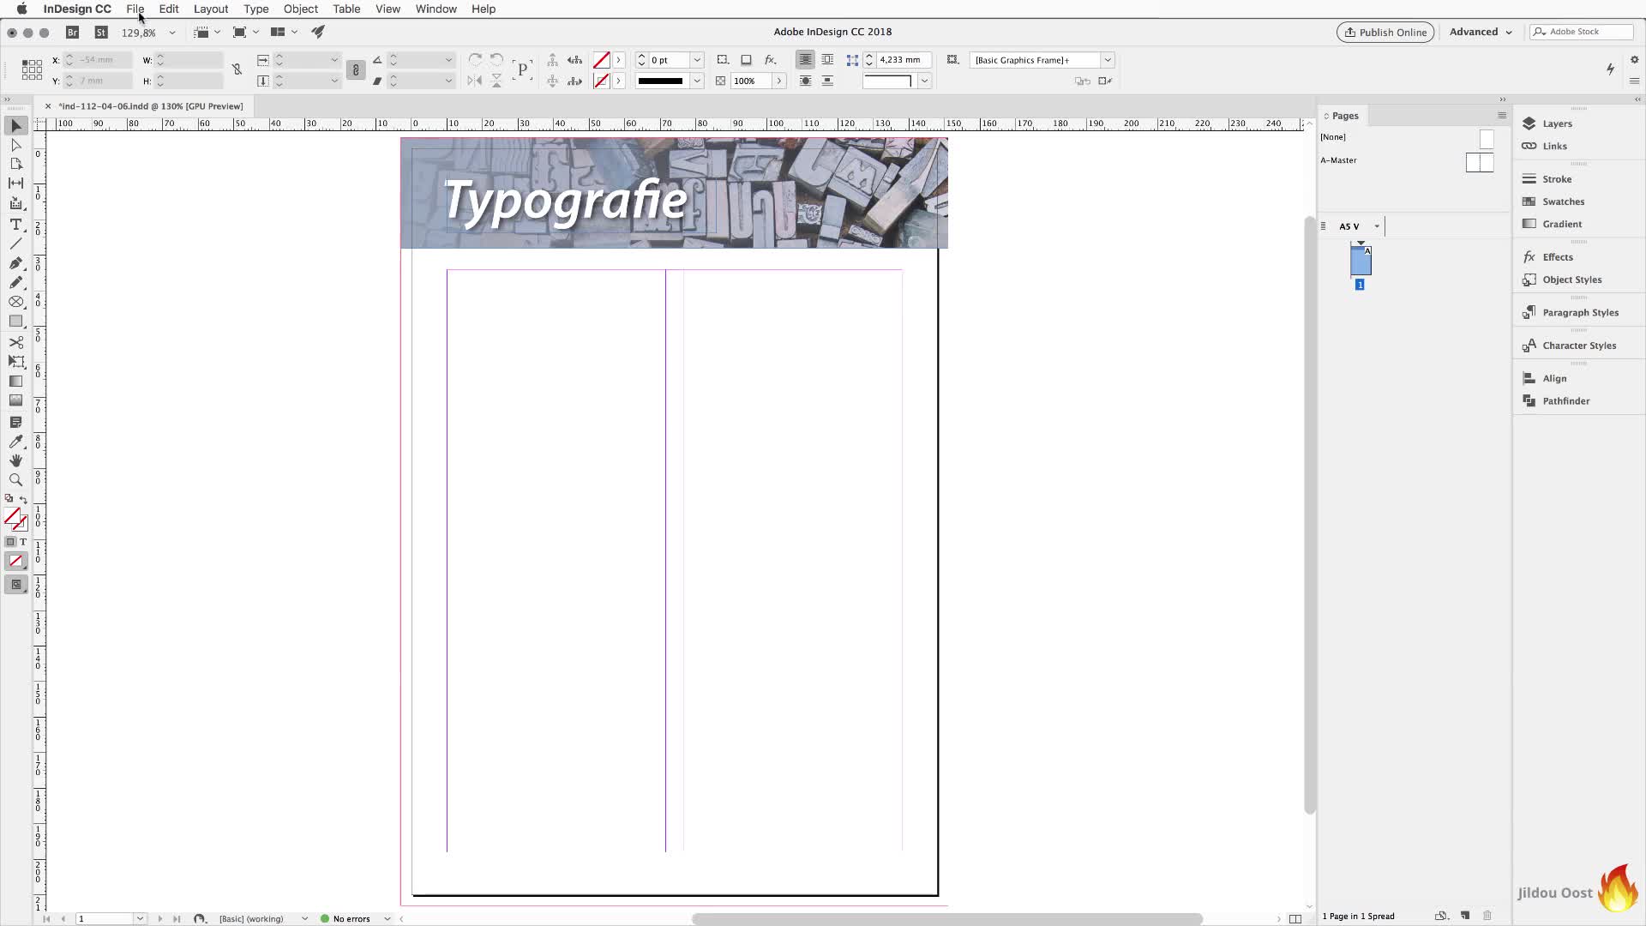Viewport: 1646px width, 926px height.
Task: Open the zoom level dropdown
Action: (x=172, y=33)
